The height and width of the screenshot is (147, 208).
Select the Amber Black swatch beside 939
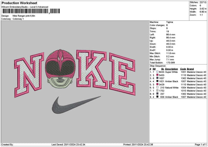157,97
